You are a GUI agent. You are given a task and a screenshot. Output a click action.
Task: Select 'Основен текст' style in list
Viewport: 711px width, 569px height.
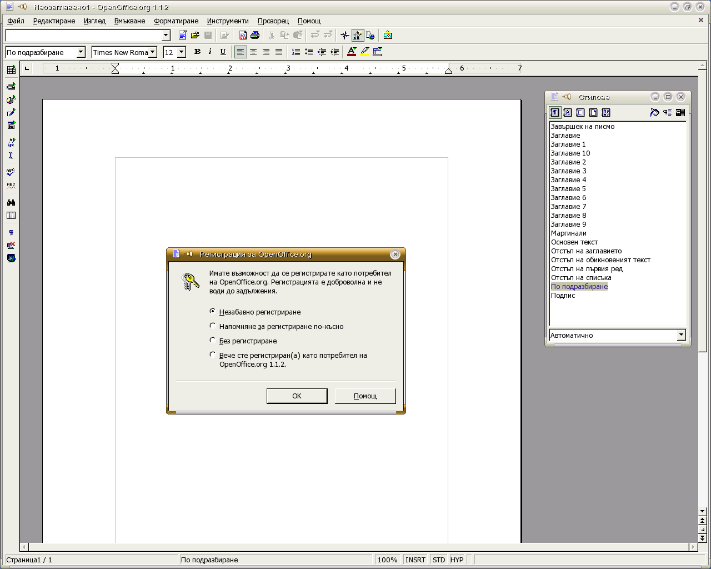[574, 242]
